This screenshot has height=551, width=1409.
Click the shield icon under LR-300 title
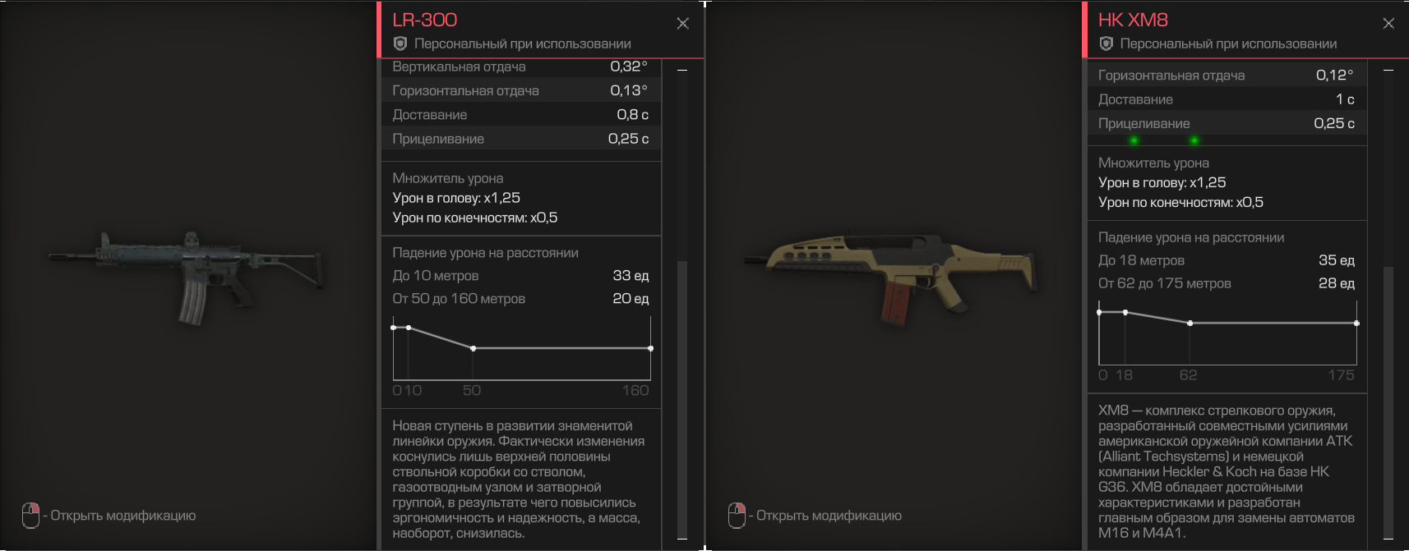(x=400, y=44)
